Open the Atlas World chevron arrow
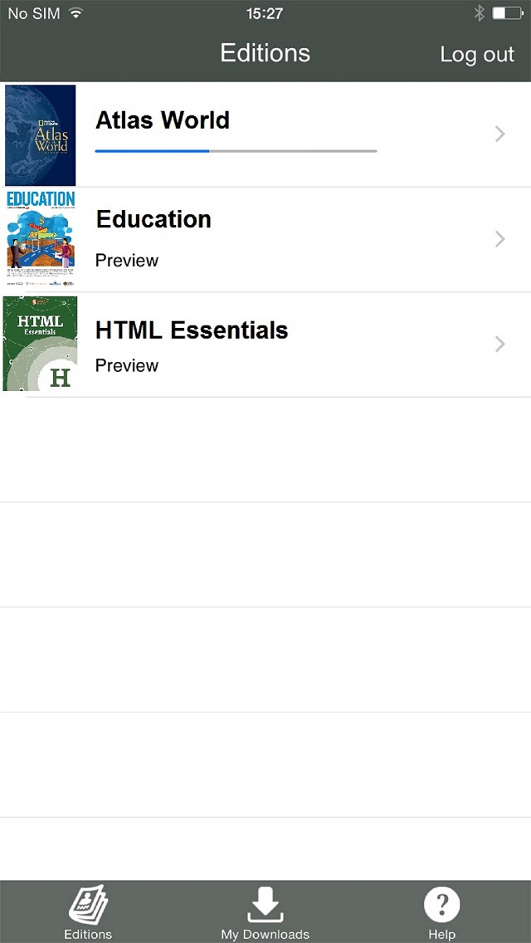Screen dimensions: 531x943 499,134
